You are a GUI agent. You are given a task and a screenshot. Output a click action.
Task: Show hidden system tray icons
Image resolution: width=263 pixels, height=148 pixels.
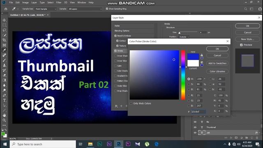(x=225, y=144)
